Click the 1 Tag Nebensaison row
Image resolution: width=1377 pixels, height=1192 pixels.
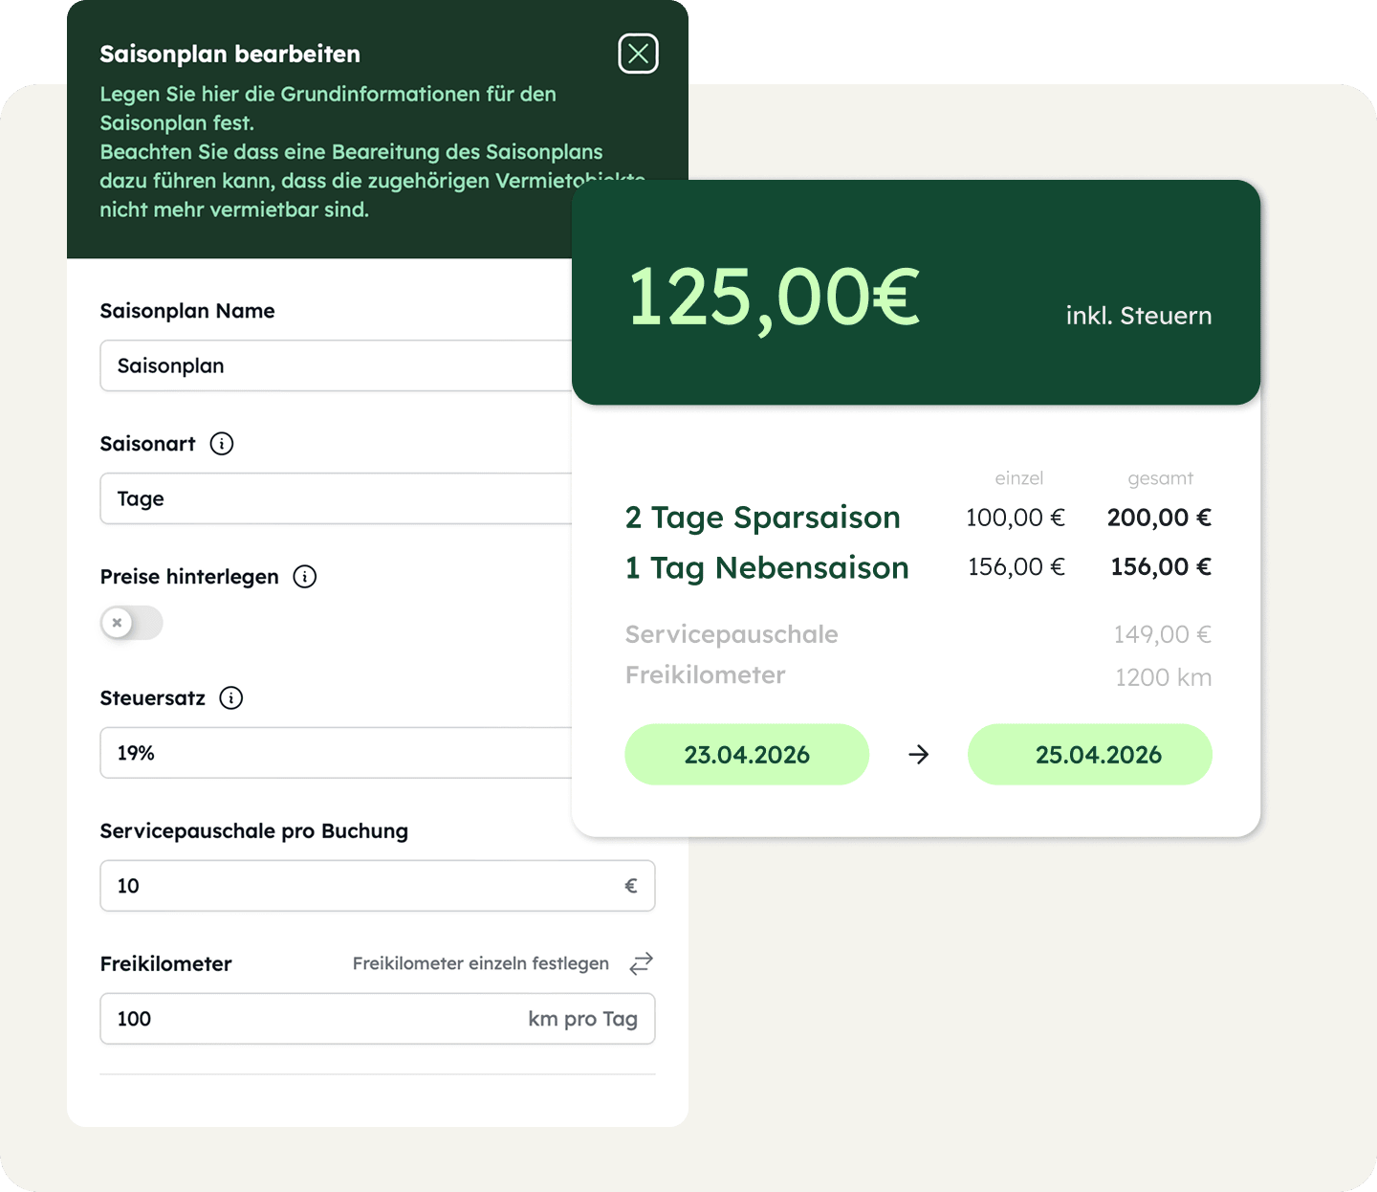pyautogui.click(x=767, y=568)
